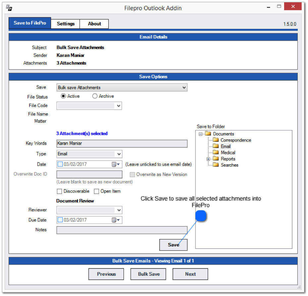Enable the Open Item checkbox
The height and width of the screenshot is (296, 308).
click(x=97, y=191)
